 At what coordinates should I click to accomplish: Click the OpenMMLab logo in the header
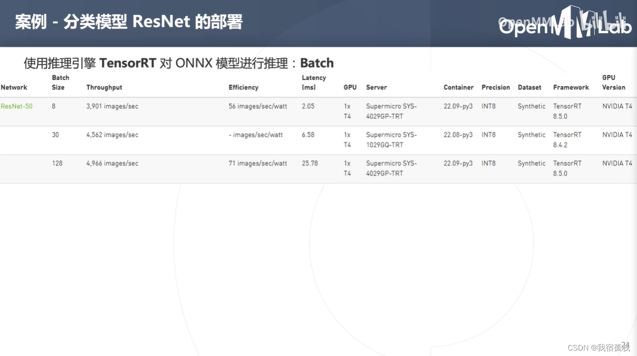(x=565, y=23)
